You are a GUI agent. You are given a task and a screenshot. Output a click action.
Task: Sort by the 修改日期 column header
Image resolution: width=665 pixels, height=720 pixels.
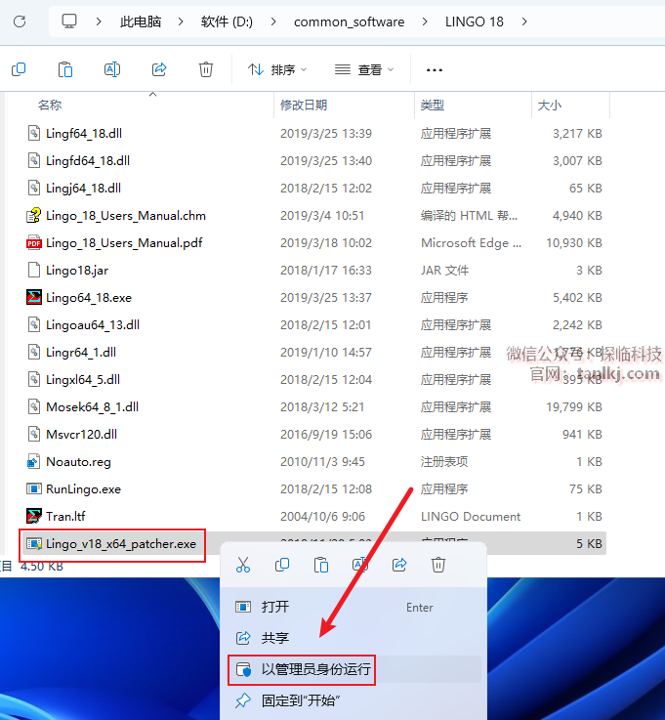304,106
